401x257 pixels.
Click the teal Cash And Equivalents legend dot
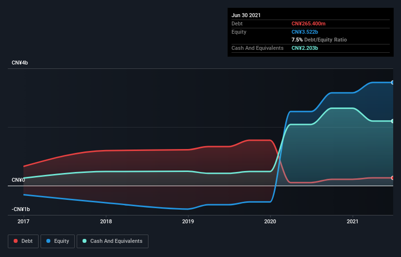click(84, 241)
